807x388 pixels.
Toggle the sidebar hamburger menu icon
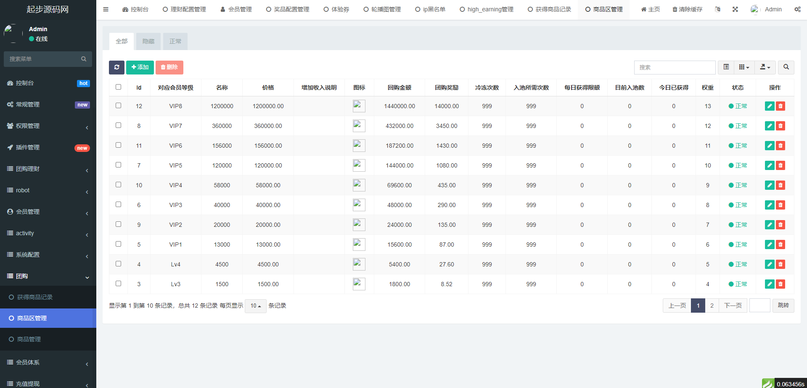106,9
